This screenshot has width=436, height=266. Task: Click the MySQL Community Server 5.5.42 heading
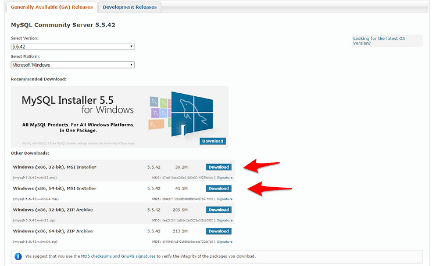pos(63,25)
